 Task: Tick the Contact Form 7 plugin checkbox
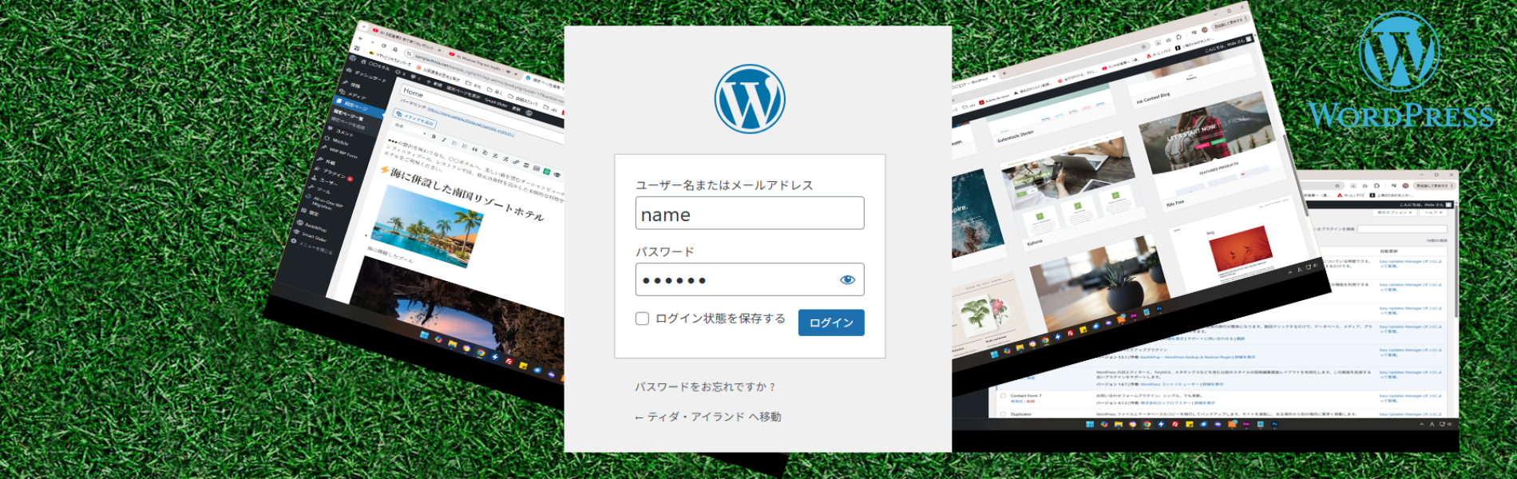[1003, 396]
